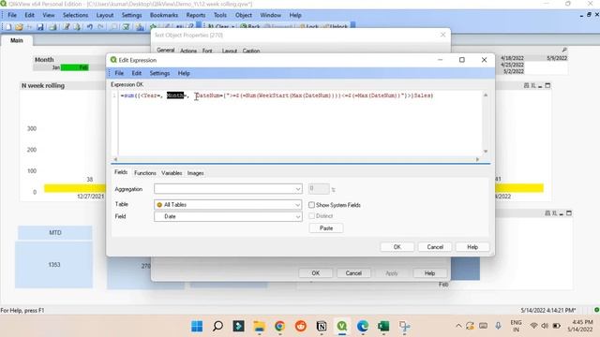Viewport: 600px width, 337px height.
Task: Select 4/18/2022 in the date list
Action: pos(512,58)
